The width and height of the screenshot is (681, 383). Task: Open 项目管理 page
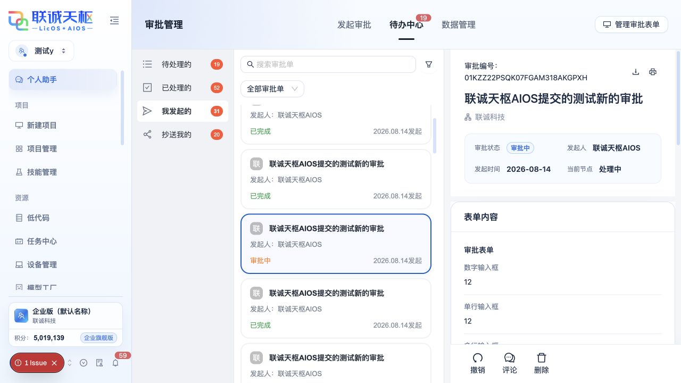63,149
